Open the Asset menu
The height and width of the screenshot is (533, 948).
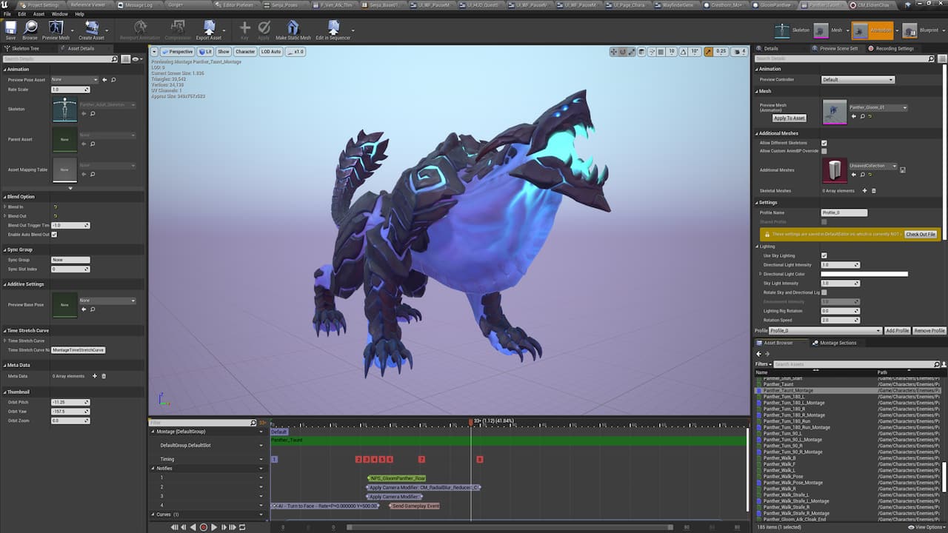click(x=39, y=14)
